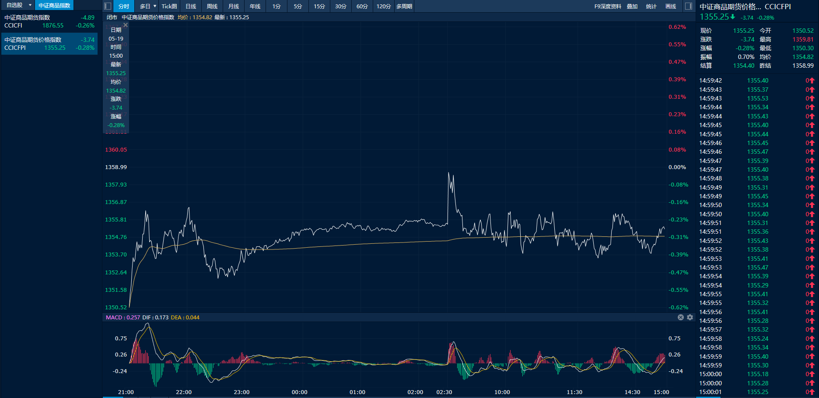Switch to the 中证商品指数 tab

click(54, 5)
